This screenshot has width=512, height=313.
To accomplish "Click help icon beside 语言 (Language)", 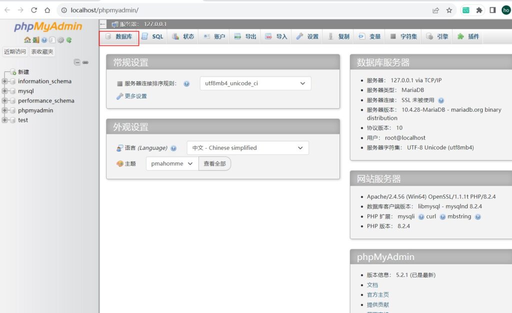I will pos(173,148).
